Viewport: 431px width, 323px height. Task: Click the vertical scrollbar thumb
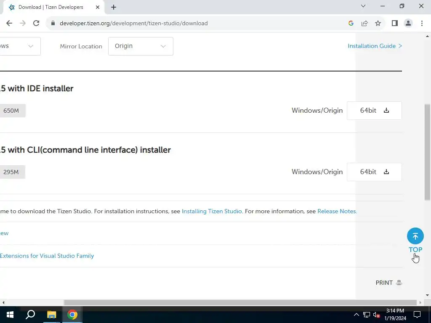[x=428, y=152]
